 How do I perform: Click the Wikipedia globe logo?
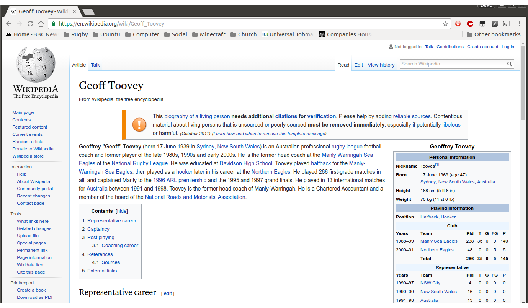(x=36, y=64)
